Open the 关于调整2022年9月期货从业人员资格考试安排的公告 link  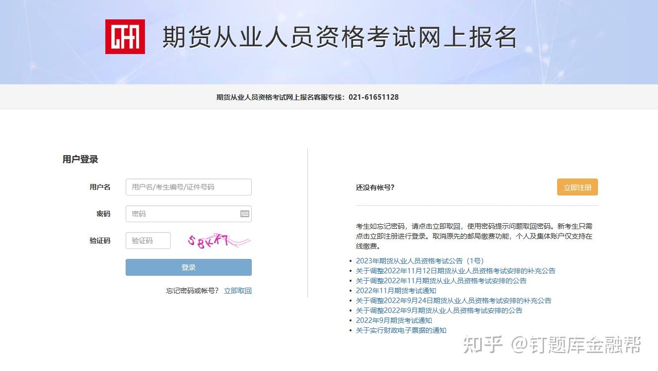click(439, 310)
